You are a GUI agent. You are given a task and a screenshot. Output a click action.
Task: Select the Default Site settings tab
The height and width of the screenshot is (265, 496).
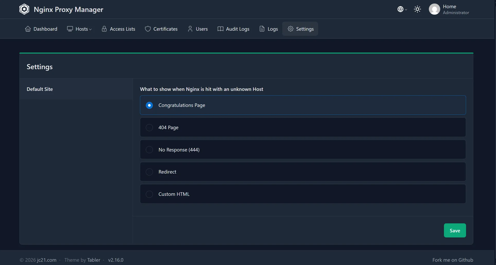pos(76,89)
